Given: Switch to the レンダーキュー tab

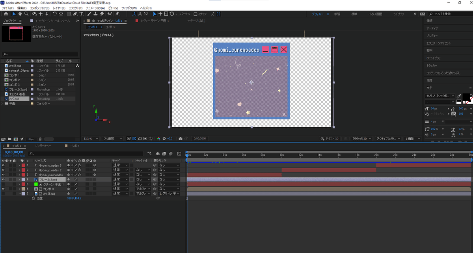Looking at the screenshot, I should (43, 146).
